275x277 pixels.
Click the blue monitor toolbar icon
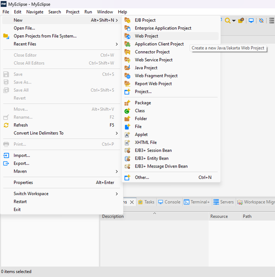[251, 21]
